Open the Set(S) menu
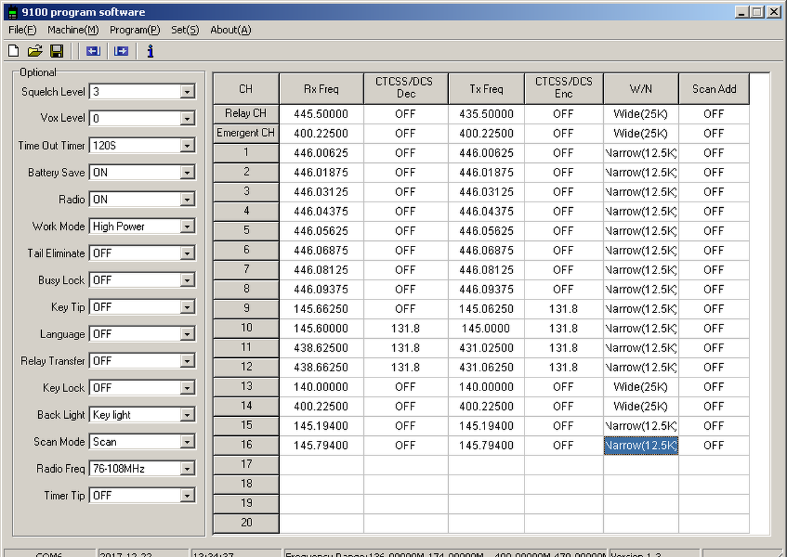 click(185, 30)
